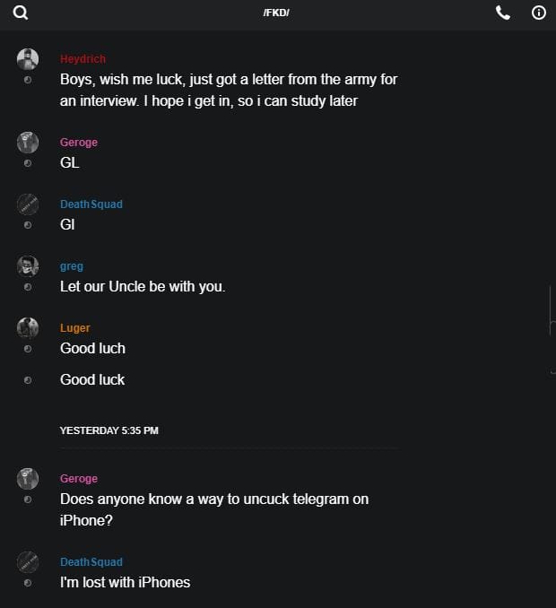Click the "YESTERDAY 5:35 PM" date separator
556x608 pixels.
[x=109, y=430]
